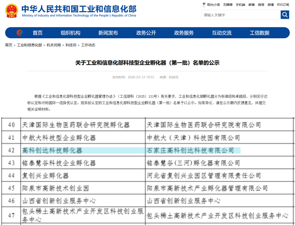The image size is (295, 225).
Task: Open 机关司局 breadcrumb link
Action: pos(54,45)
